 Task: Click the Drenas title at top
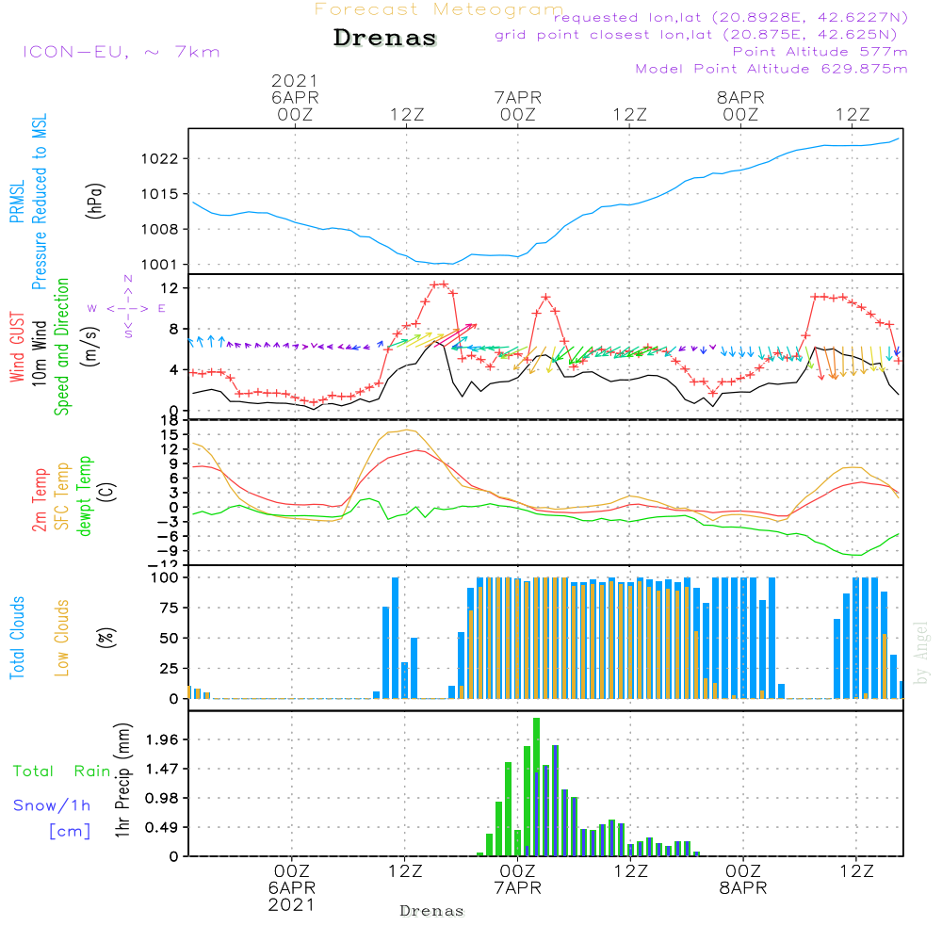point(384,38)
